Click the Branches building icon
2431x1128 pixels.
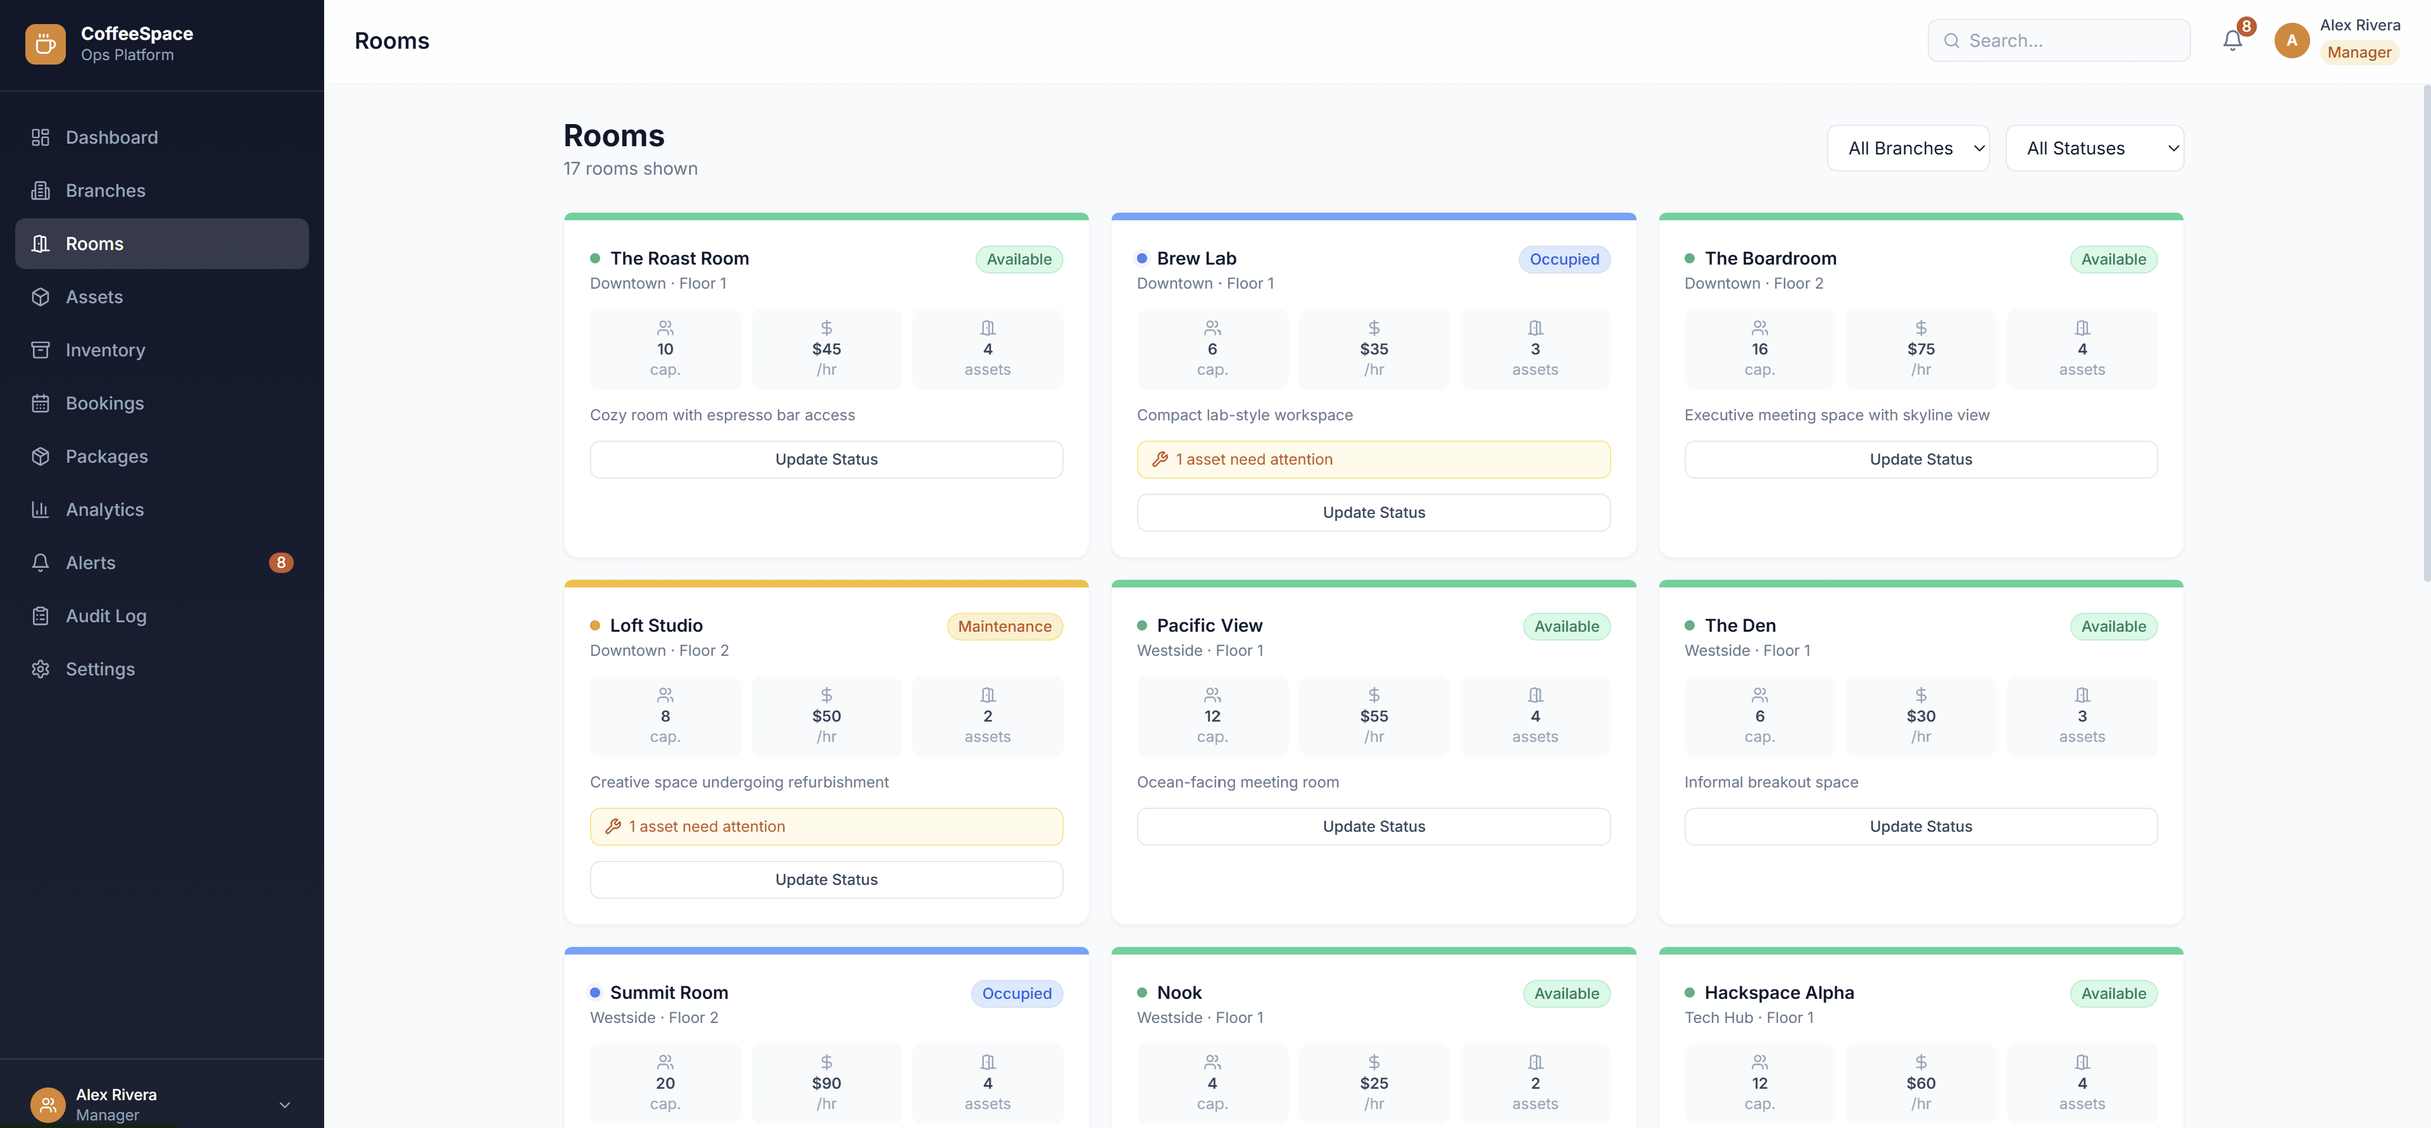coord(40,191)
